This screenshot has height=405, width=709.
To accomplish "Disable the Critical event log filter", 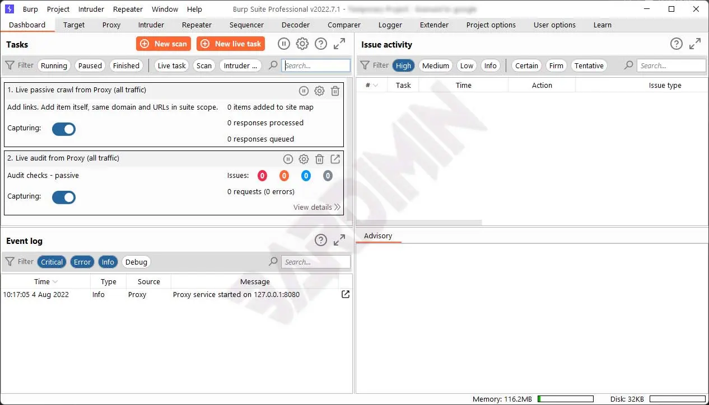I will pos(52,262).
